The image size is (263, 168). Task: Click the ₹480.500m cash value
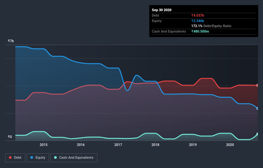[x=200, y=31]
